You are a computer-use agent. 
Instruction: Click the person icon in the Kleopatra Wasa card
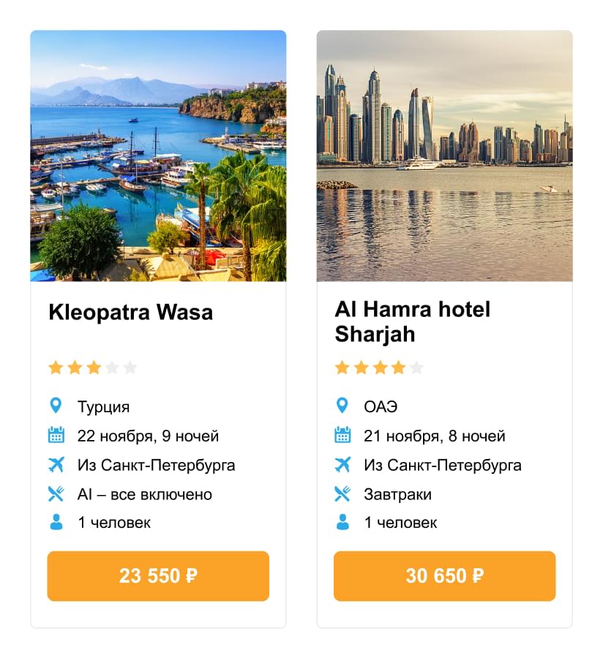[56, 522]
